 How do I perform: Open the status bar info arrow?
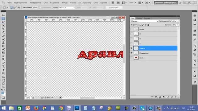click(x=61, y=98)
